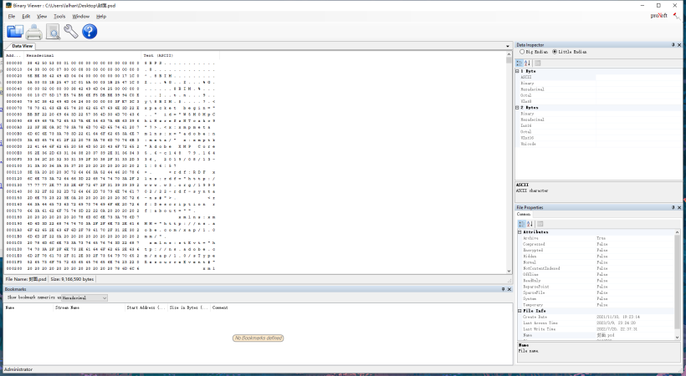686x376 pixels.
Task: Click the Text (ASCII) column header
Action: click(181, 55)
